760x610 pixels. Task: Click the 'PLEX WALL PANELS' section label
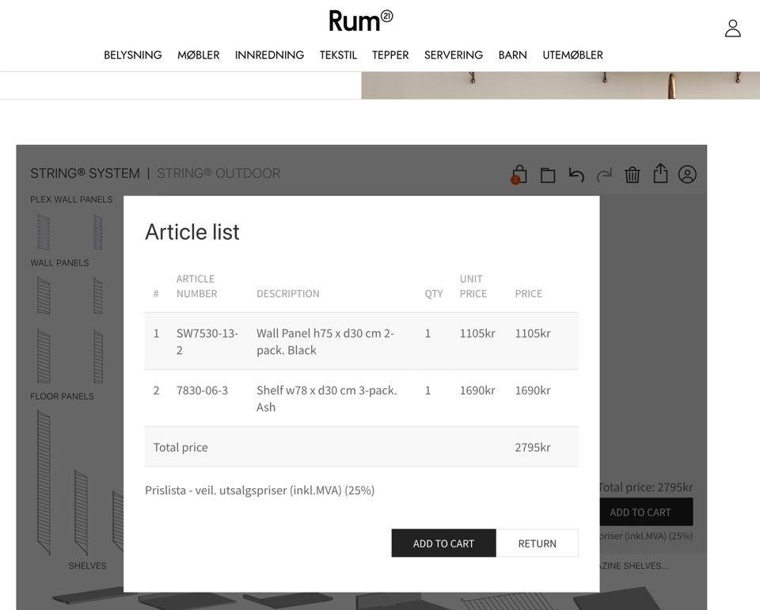[x=71, y=200]
